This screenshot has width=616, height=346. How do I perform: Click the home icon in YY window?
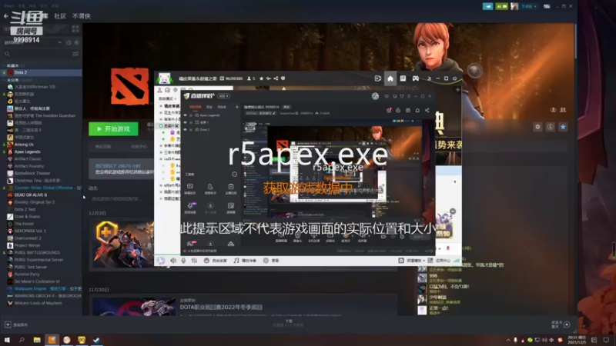390,78
